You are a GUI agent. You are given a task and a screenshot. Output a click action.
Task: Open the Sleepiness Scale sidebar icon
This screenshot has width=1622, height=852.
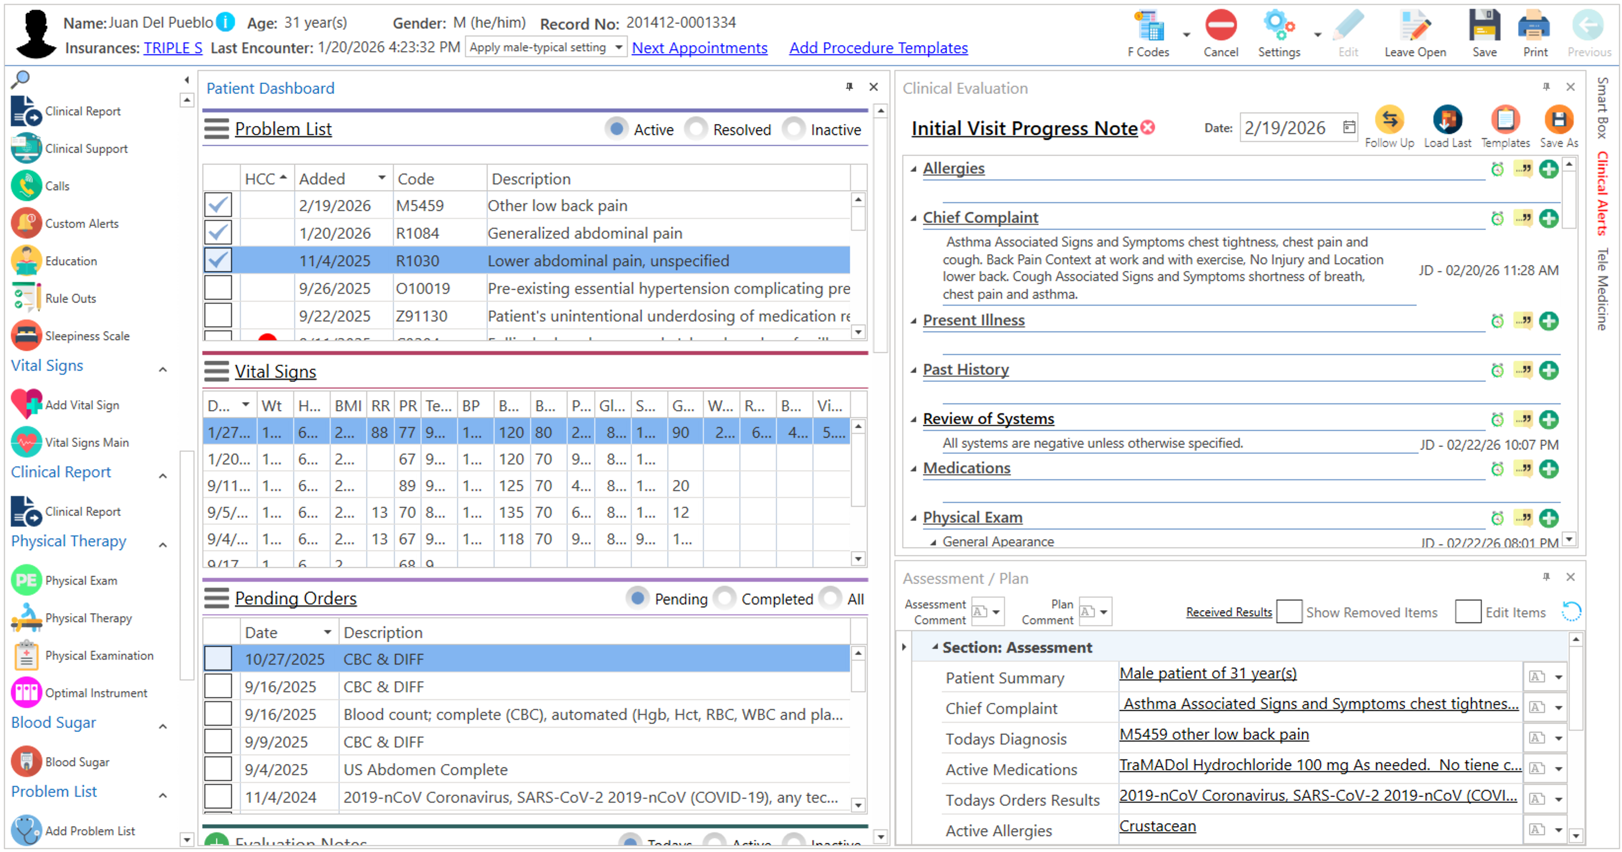click(26, 336)
